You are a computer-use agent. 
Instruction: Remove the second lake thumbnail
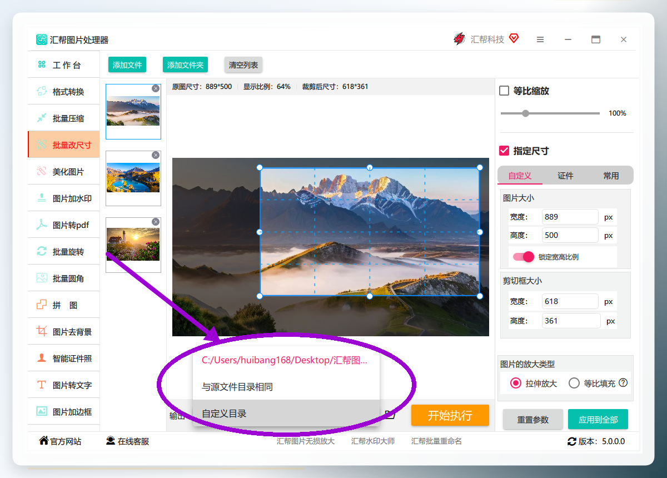pos(156,155)
